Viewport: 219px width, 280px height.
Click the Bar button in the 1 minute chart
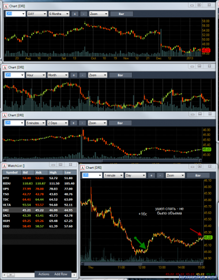click(198, 175)
